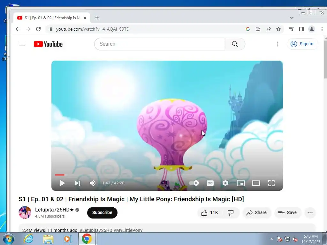Open Windows Start menu
The height and width of the screenshot is (245, 327).
click(x=8, y=239)
